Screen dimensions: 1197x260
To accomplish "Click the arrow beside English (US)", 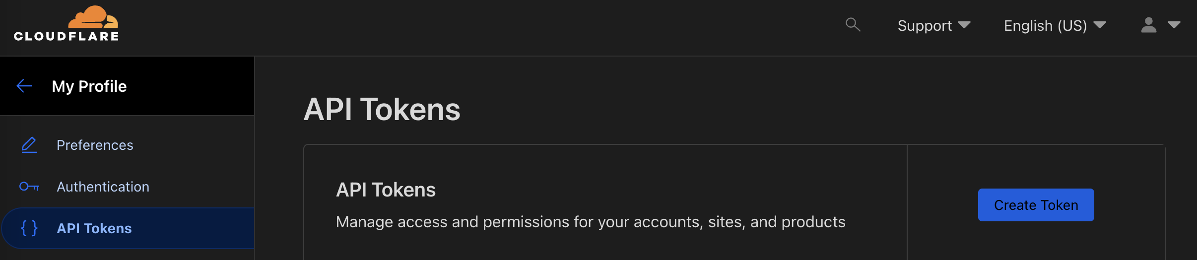I will [x=1100, y=25].
